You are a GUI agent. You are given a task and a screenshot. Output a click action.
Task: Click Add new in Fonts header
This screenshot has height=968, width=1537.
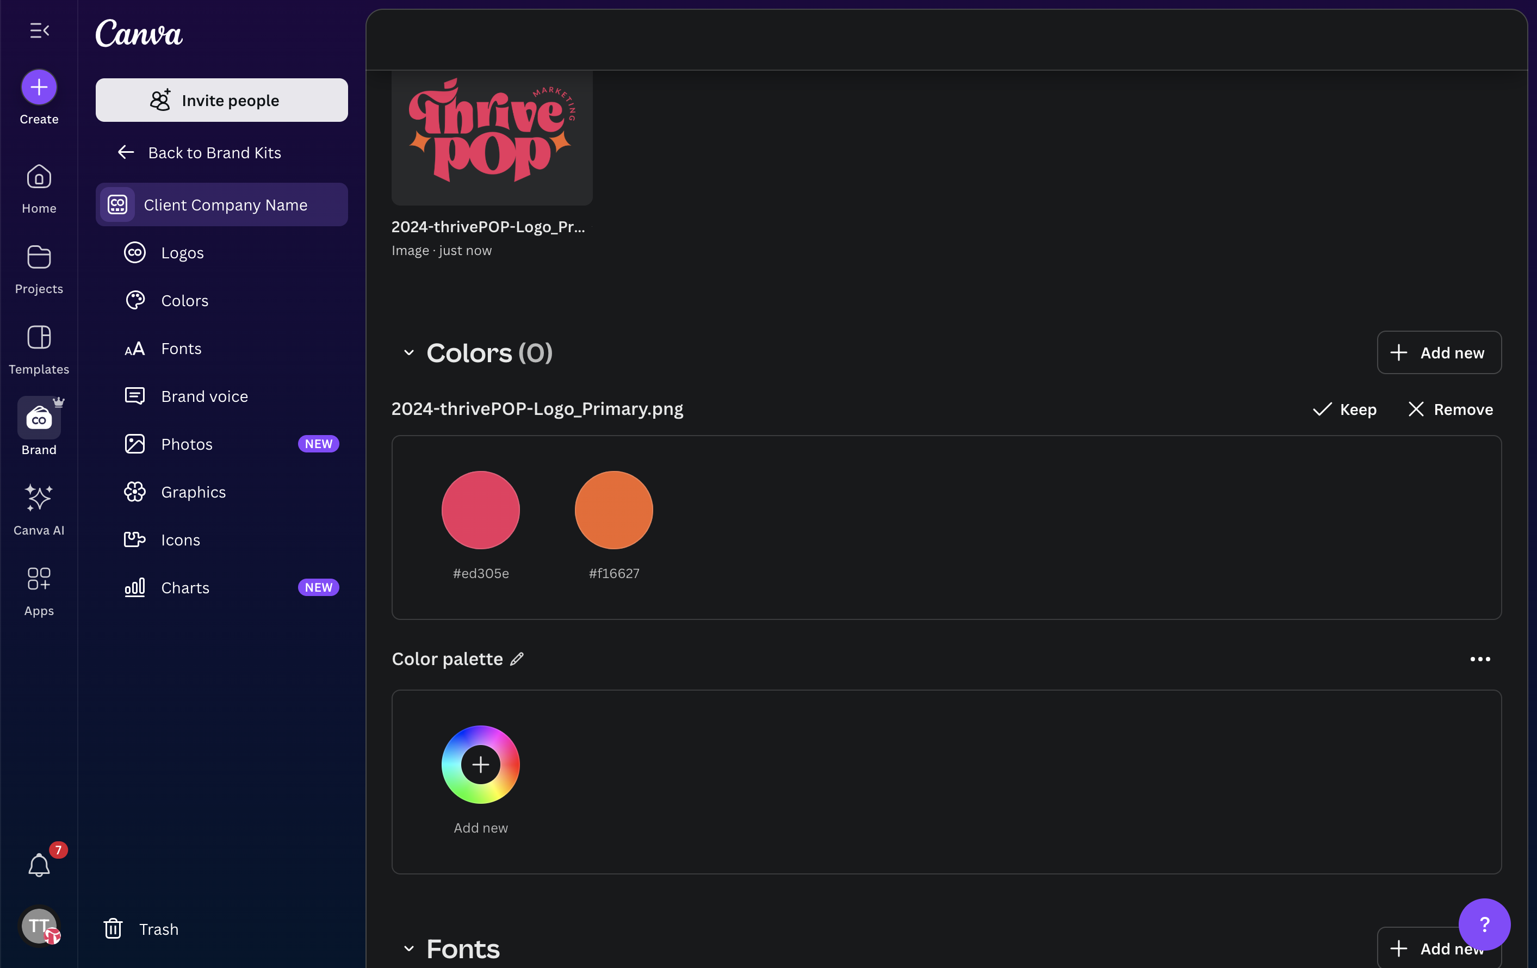[x=1439, y=948]
